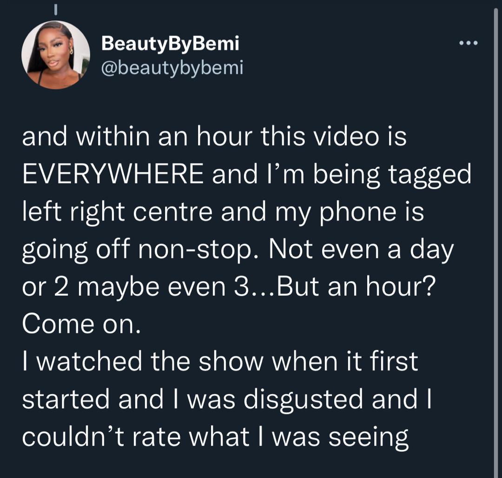Viewport: 502px width, 478px height.
Task: Click BeautyByBemi's profile picture
Action: 56,55
